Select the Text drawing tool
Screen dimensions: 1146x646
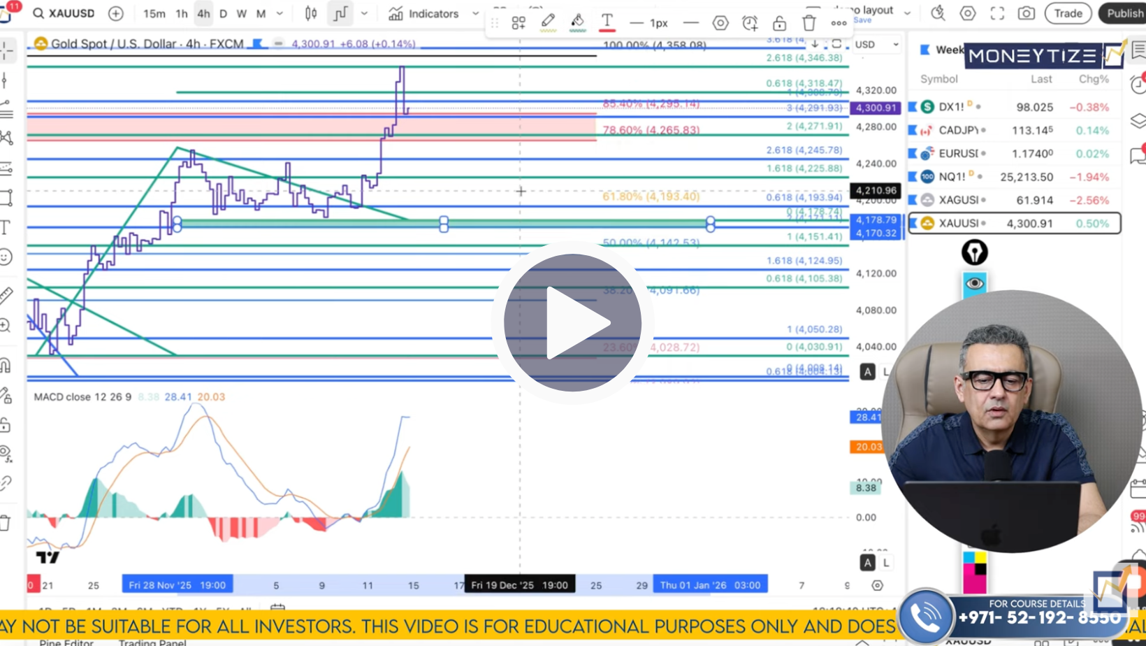[8, 227]
